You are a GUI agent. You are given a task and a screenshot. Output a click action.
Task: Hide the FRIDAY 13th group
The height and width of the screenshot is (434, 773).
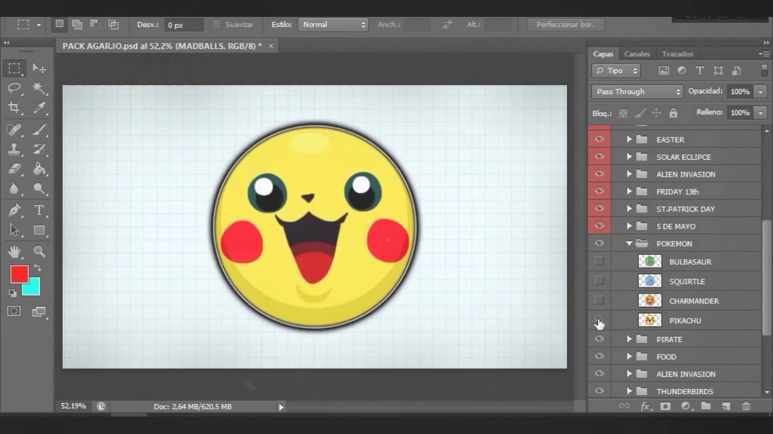[599, 191]
